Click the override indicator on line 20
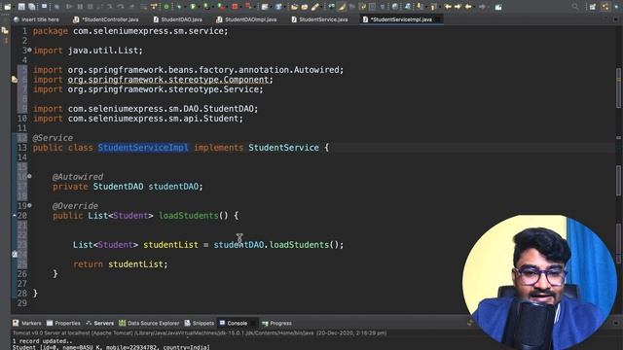The image size is (623, 350). click(15, 216)
